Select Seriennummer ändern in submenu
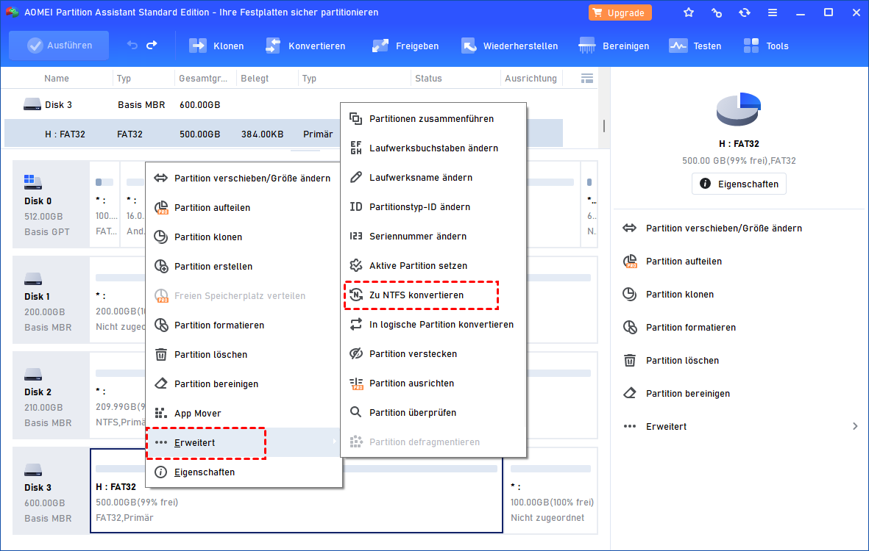This screenshot has height=551, width=869. (433, 236)
